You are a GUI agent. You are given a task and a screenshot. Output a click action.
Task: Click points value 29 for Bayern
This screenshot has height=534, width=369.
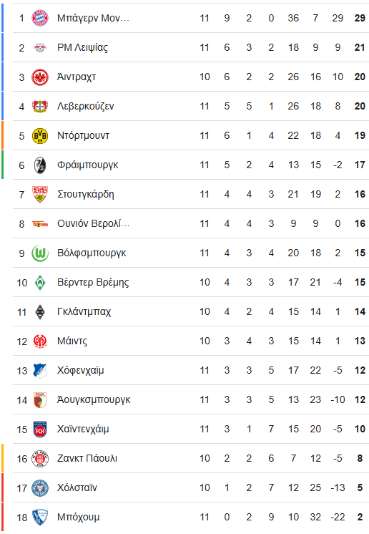click(x=360, y=18)
